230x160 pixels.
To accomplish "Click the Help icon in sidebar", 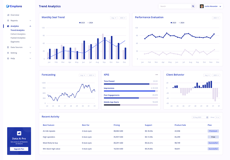I will coord(8,59).
